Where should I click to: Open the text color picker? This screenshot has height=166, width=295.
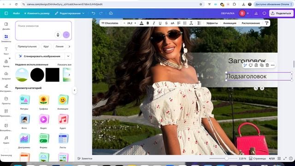pyautogui.click(x=142, y=23)
